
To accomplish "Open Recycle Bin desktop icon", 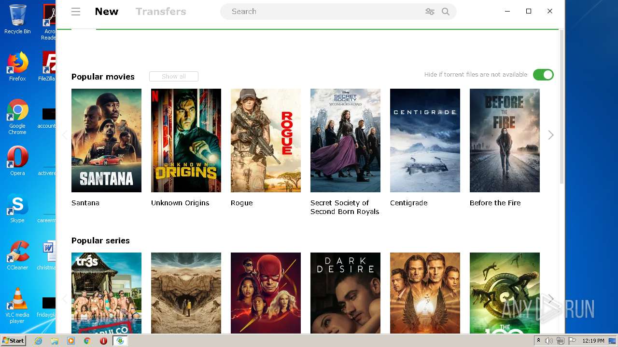I will [17, 19].
